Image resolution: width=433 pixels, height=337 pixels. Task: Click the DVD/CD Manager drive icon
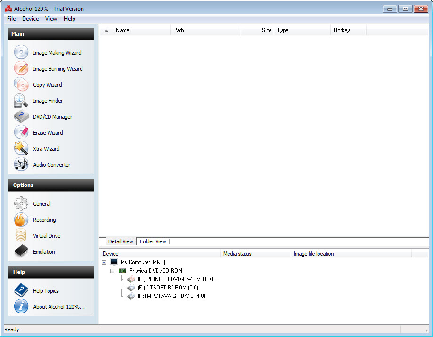(x=21, y=116)
